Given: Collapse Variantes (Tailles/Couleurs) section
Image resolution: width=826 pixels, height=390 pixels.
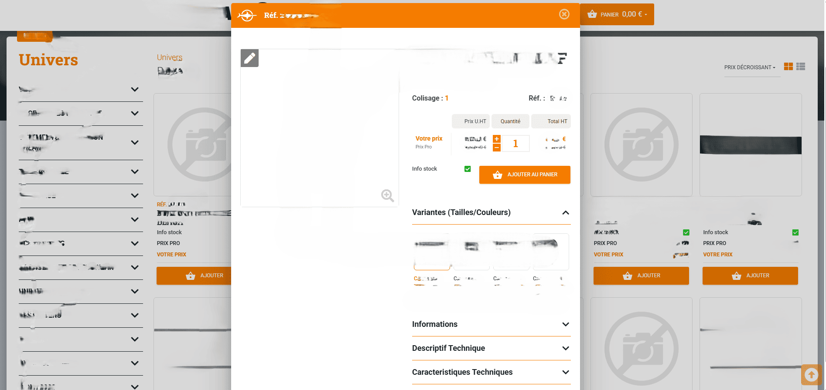Looking at the screenshot, I should point(565,212).
